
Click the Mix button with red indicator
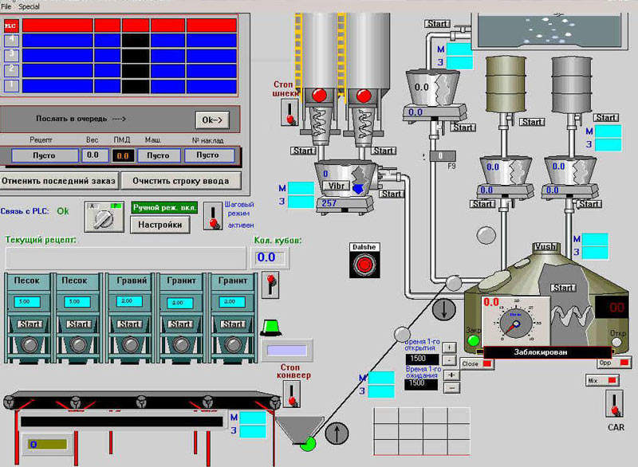pos(603,381)
